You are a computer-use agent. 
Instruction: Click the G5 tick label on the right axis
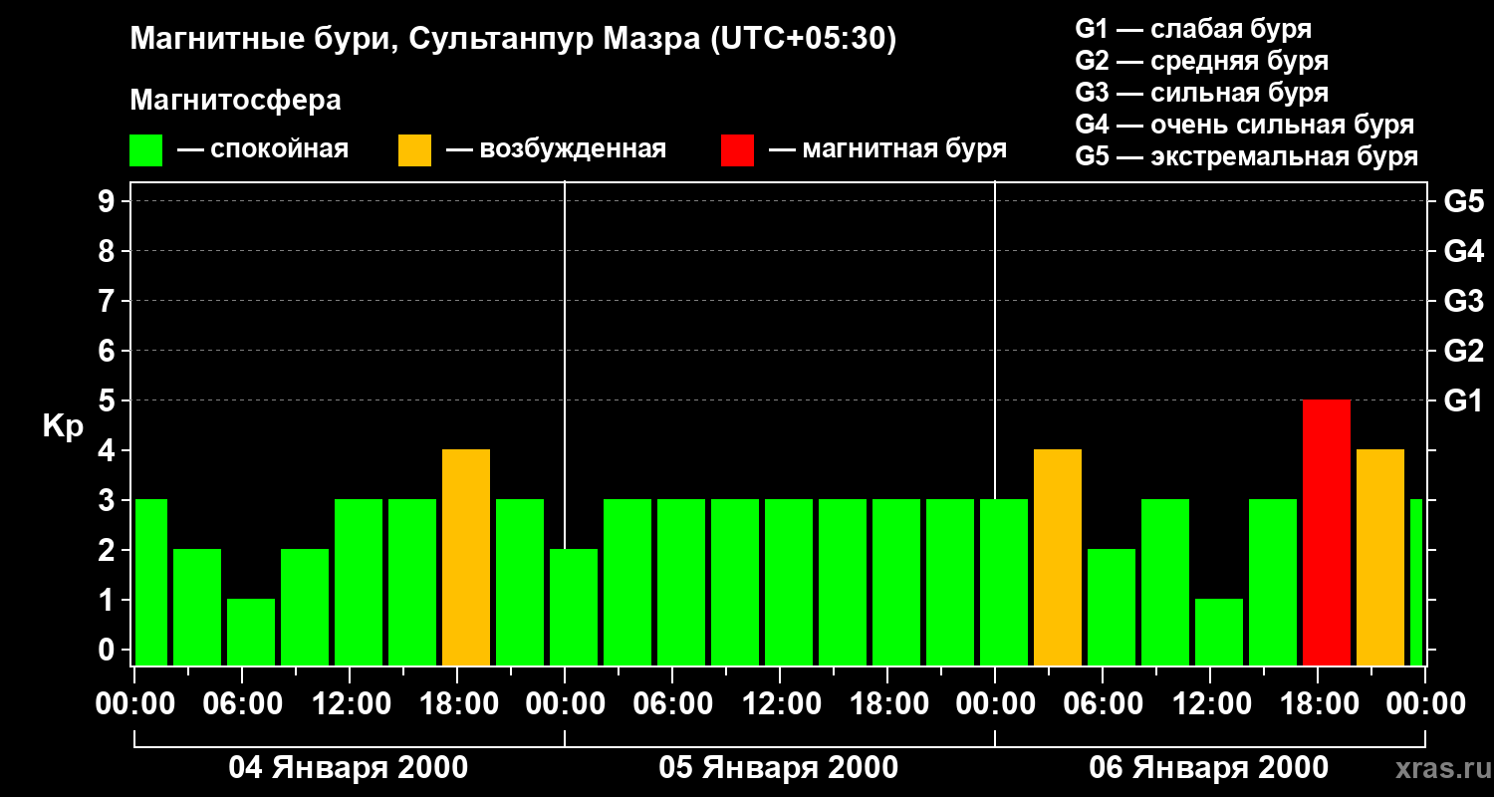(x=1464, y=201)
